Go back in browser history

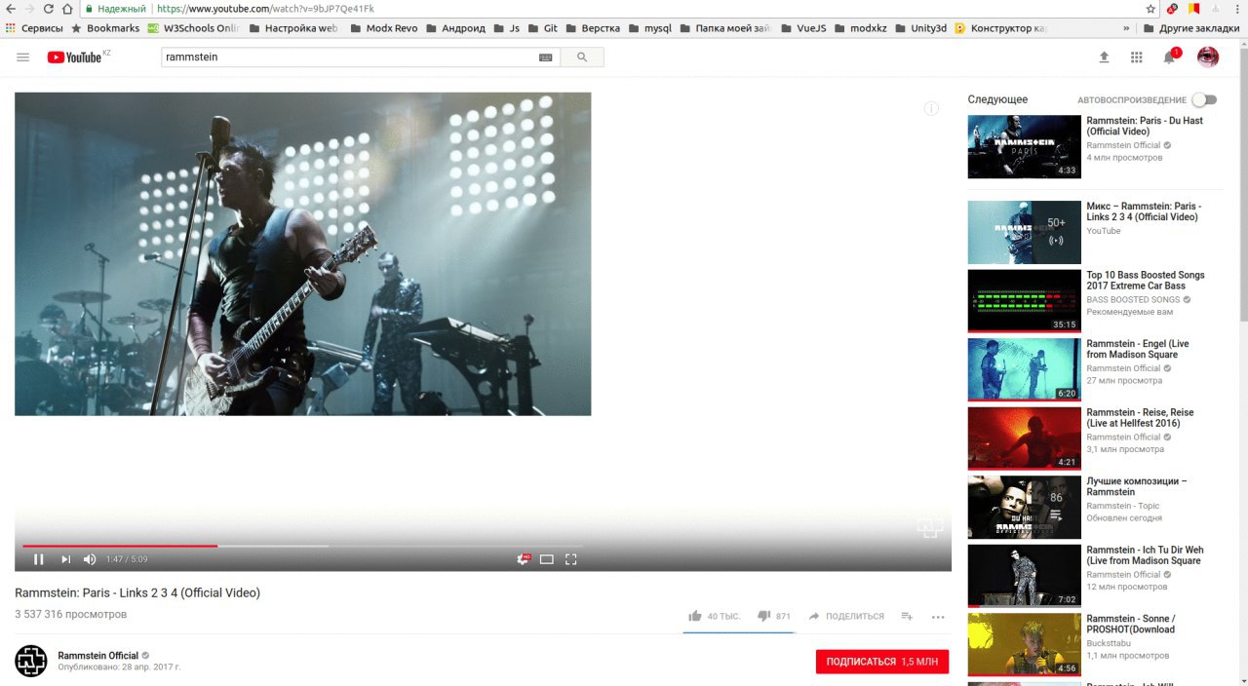point(10,9)
